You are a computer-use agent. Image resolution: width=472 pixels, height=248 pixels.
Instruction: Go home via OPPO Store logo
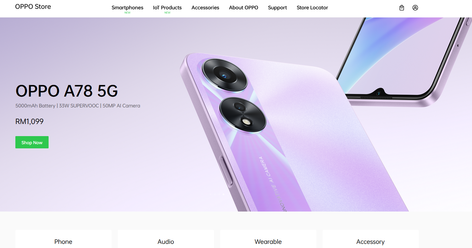point(33,7)
